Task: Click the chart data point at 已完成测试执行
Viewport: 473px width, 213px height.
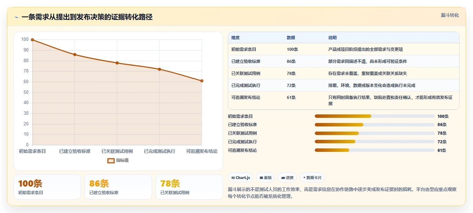Action: (x=159, y=69)
